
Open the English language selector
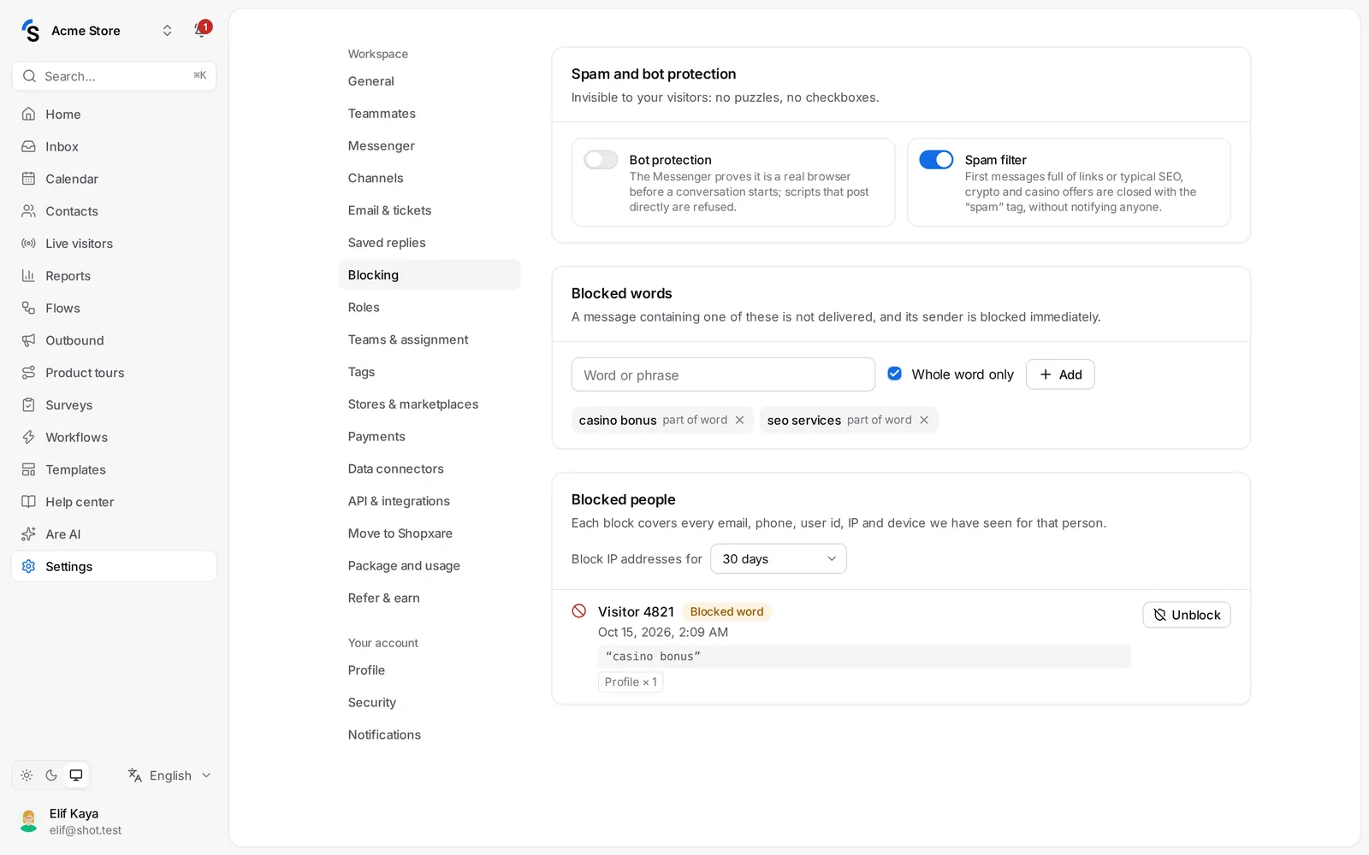pos(169,775)
